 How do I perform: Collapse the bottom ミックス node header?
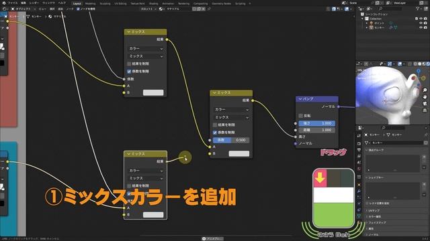[x=128, y=154]
